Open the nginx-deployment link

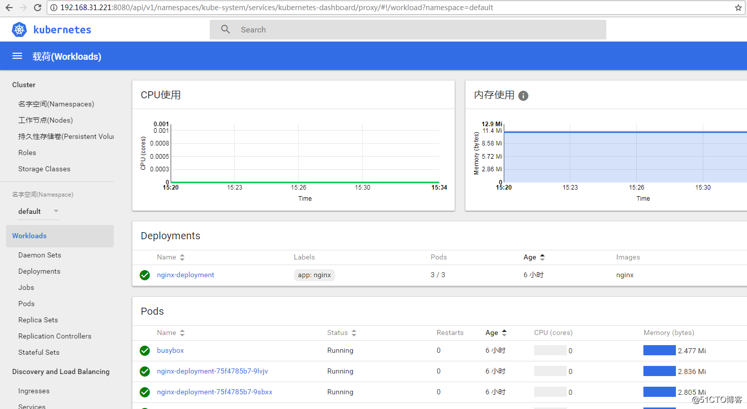185,275
